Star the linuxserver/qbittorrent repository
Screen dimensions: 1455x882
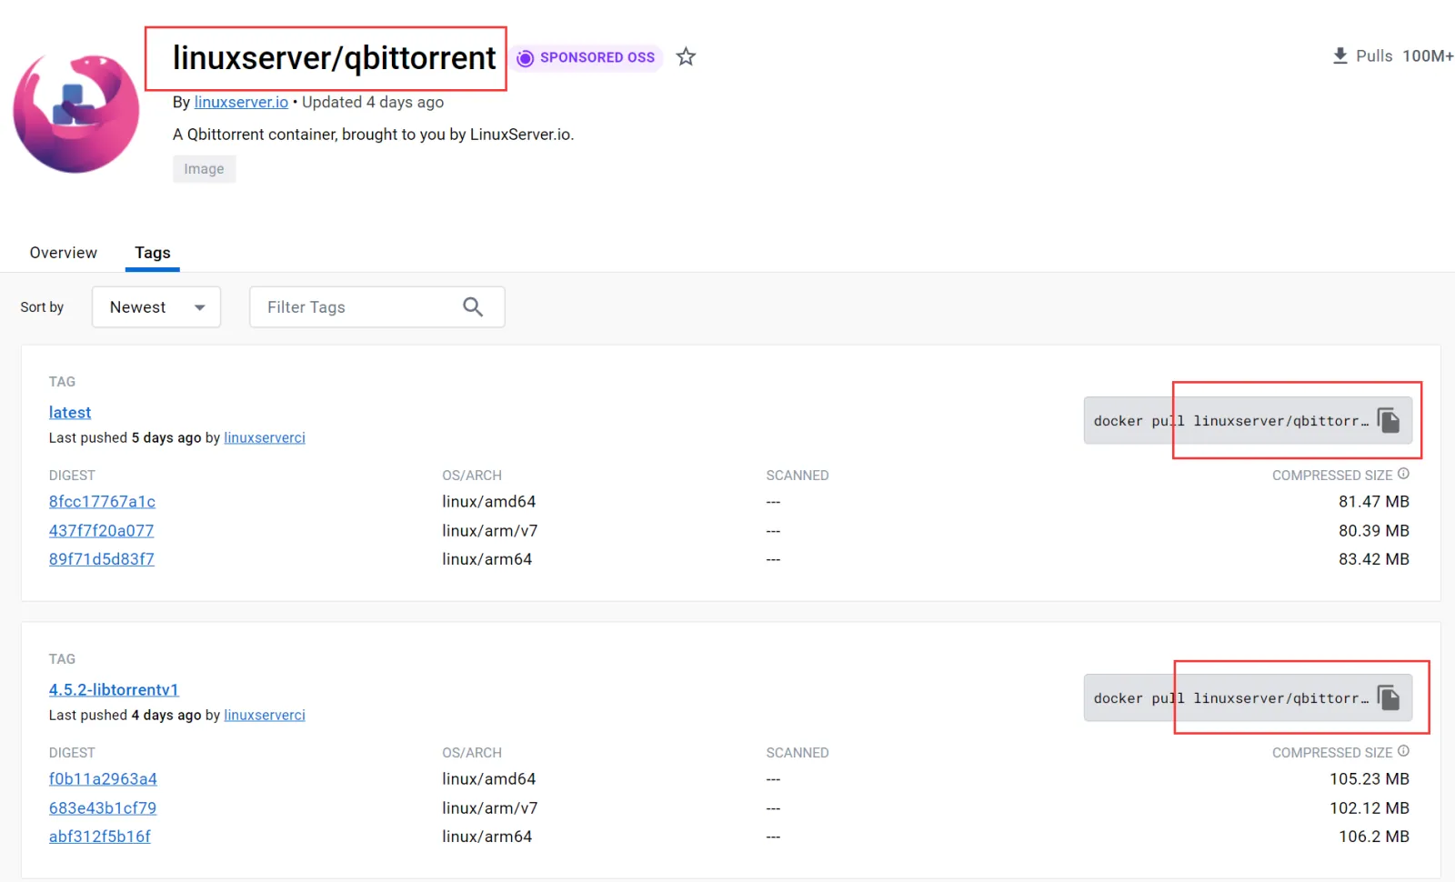(x=686, y=57)
